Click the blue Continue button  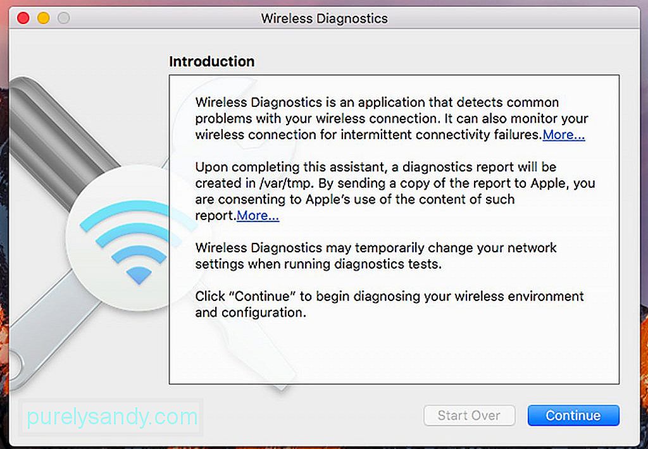coord(573,415)
